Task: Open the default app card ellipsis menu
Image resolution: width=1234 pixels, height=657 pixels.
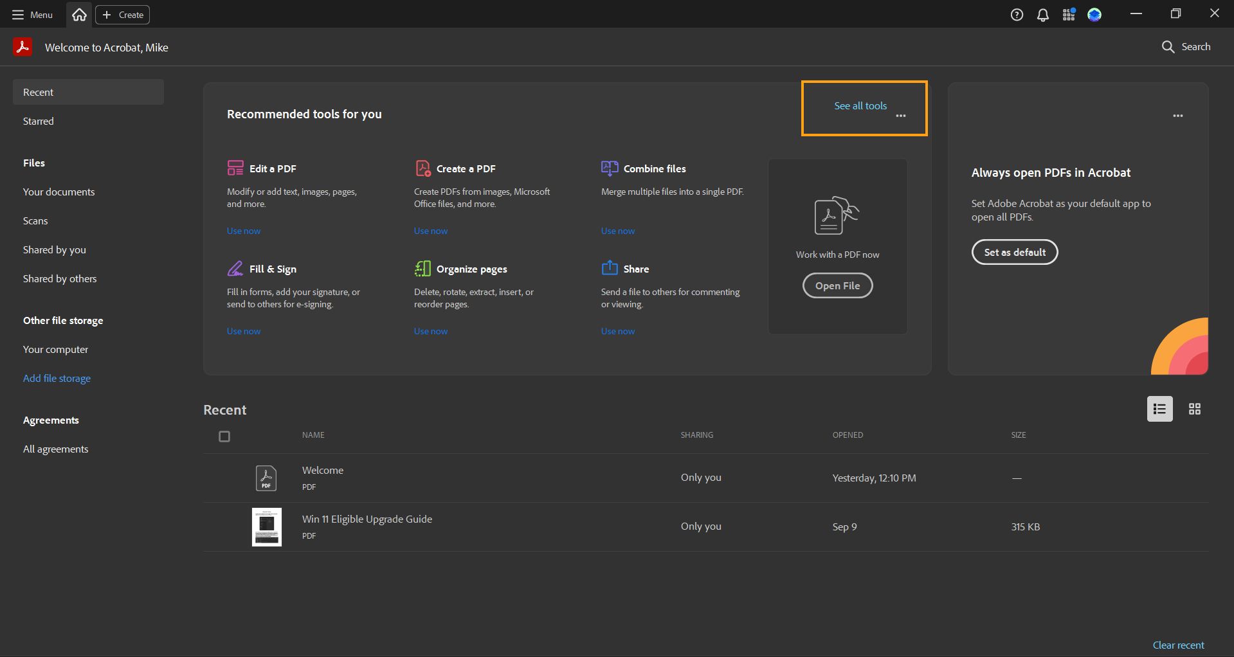Action: coord(1177,116)
